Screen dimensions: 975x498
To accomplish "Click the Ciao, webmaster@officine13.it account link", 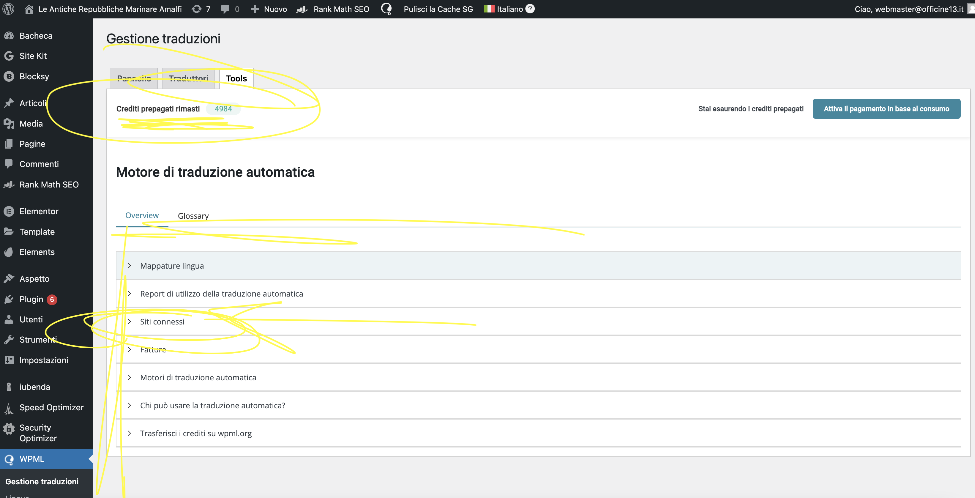I will pos(909,9).
